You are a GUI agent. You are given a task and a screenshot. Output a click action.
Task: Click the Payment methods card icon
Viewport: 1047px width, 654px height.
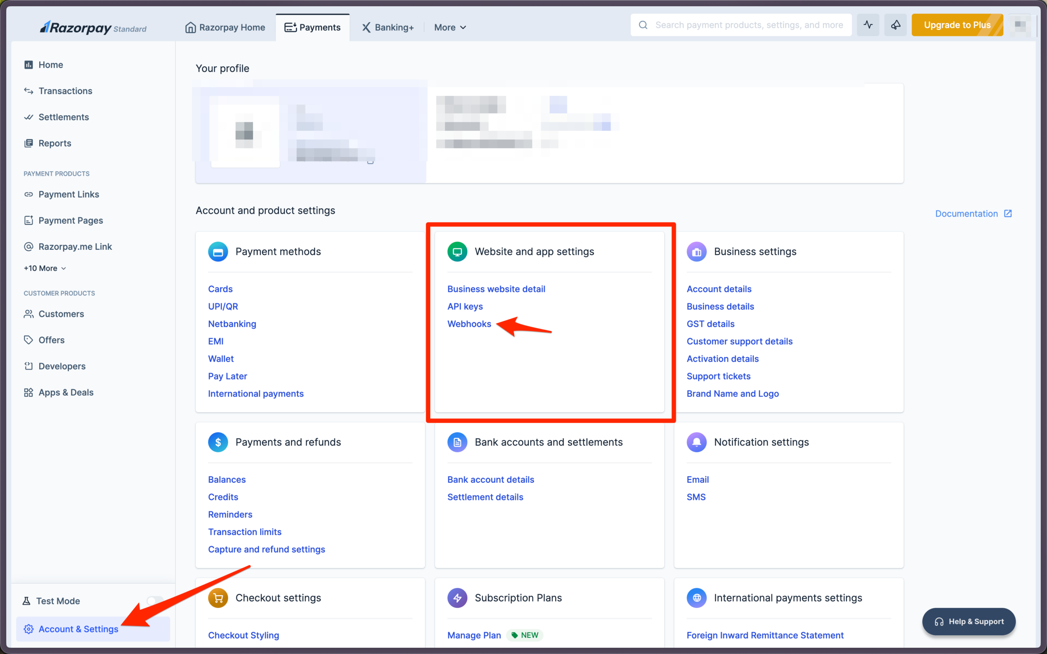(218, 252)
